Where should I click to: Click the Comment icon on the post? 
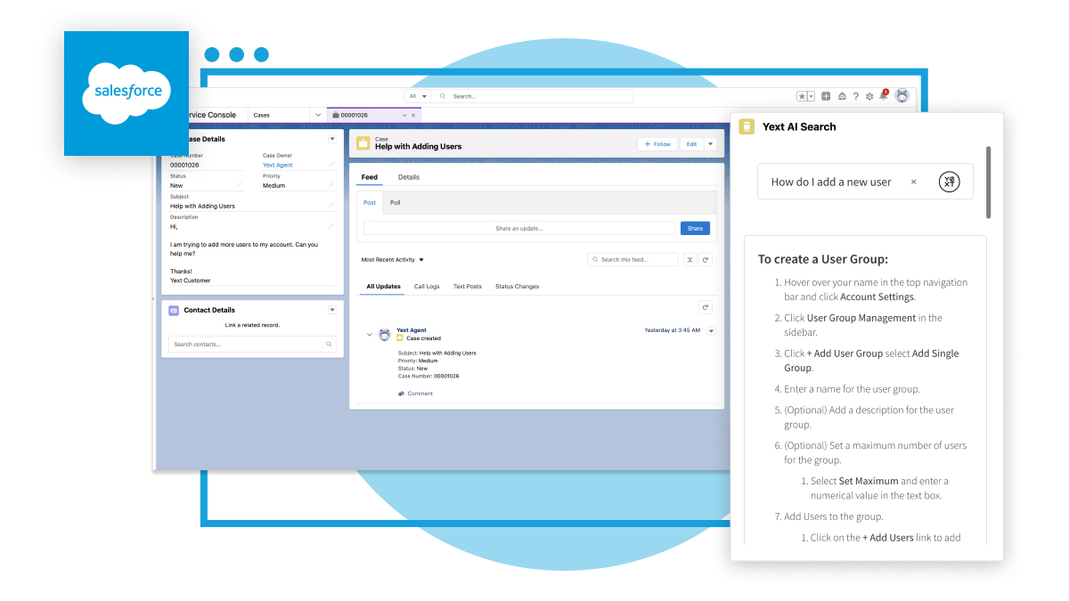pos(401,394)
